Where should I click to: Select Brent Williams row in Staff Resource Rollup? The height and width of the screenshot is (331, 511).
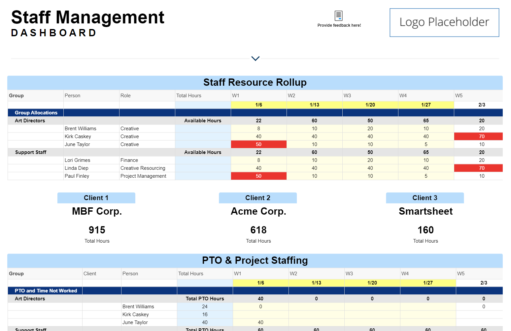pos(80,128)
